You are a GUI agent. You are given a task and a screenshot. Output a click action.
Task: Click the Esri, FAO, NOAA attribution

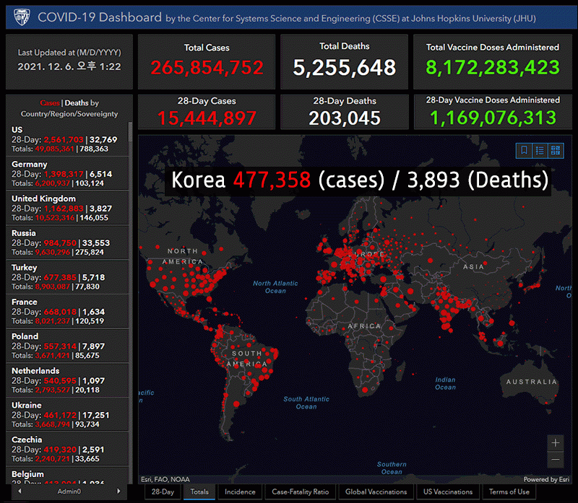click(x=165, y=479)
